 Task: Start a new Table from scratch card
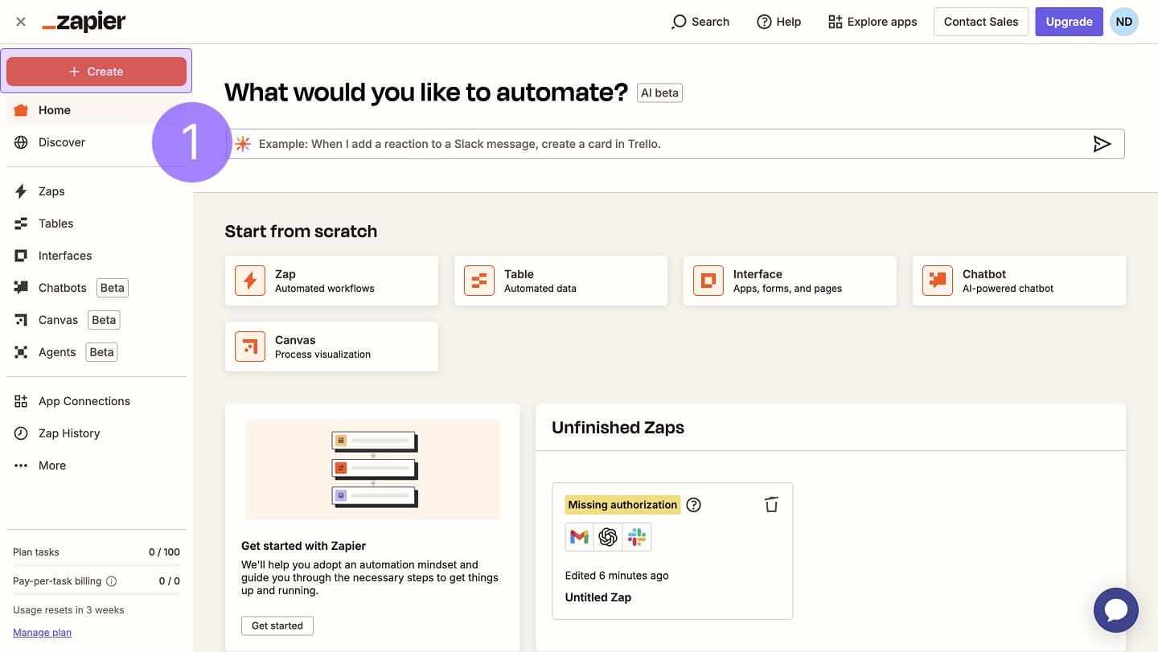tap(561, 281)
